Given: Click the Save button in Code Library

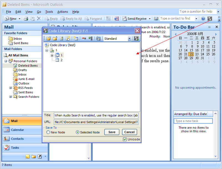Looking at the screenshot, I should 112,132.
